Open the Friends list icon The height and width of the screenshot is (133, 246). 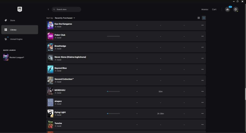coord(227,9)
